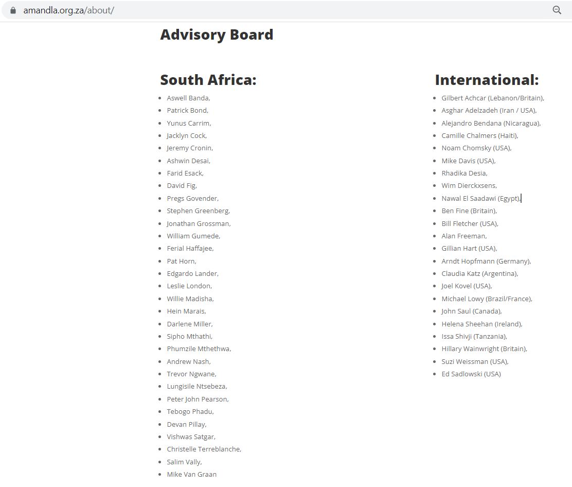This screenshot has width=572, height=487.
Task: Select the name Trevor Ngwane
Action: 191,374
